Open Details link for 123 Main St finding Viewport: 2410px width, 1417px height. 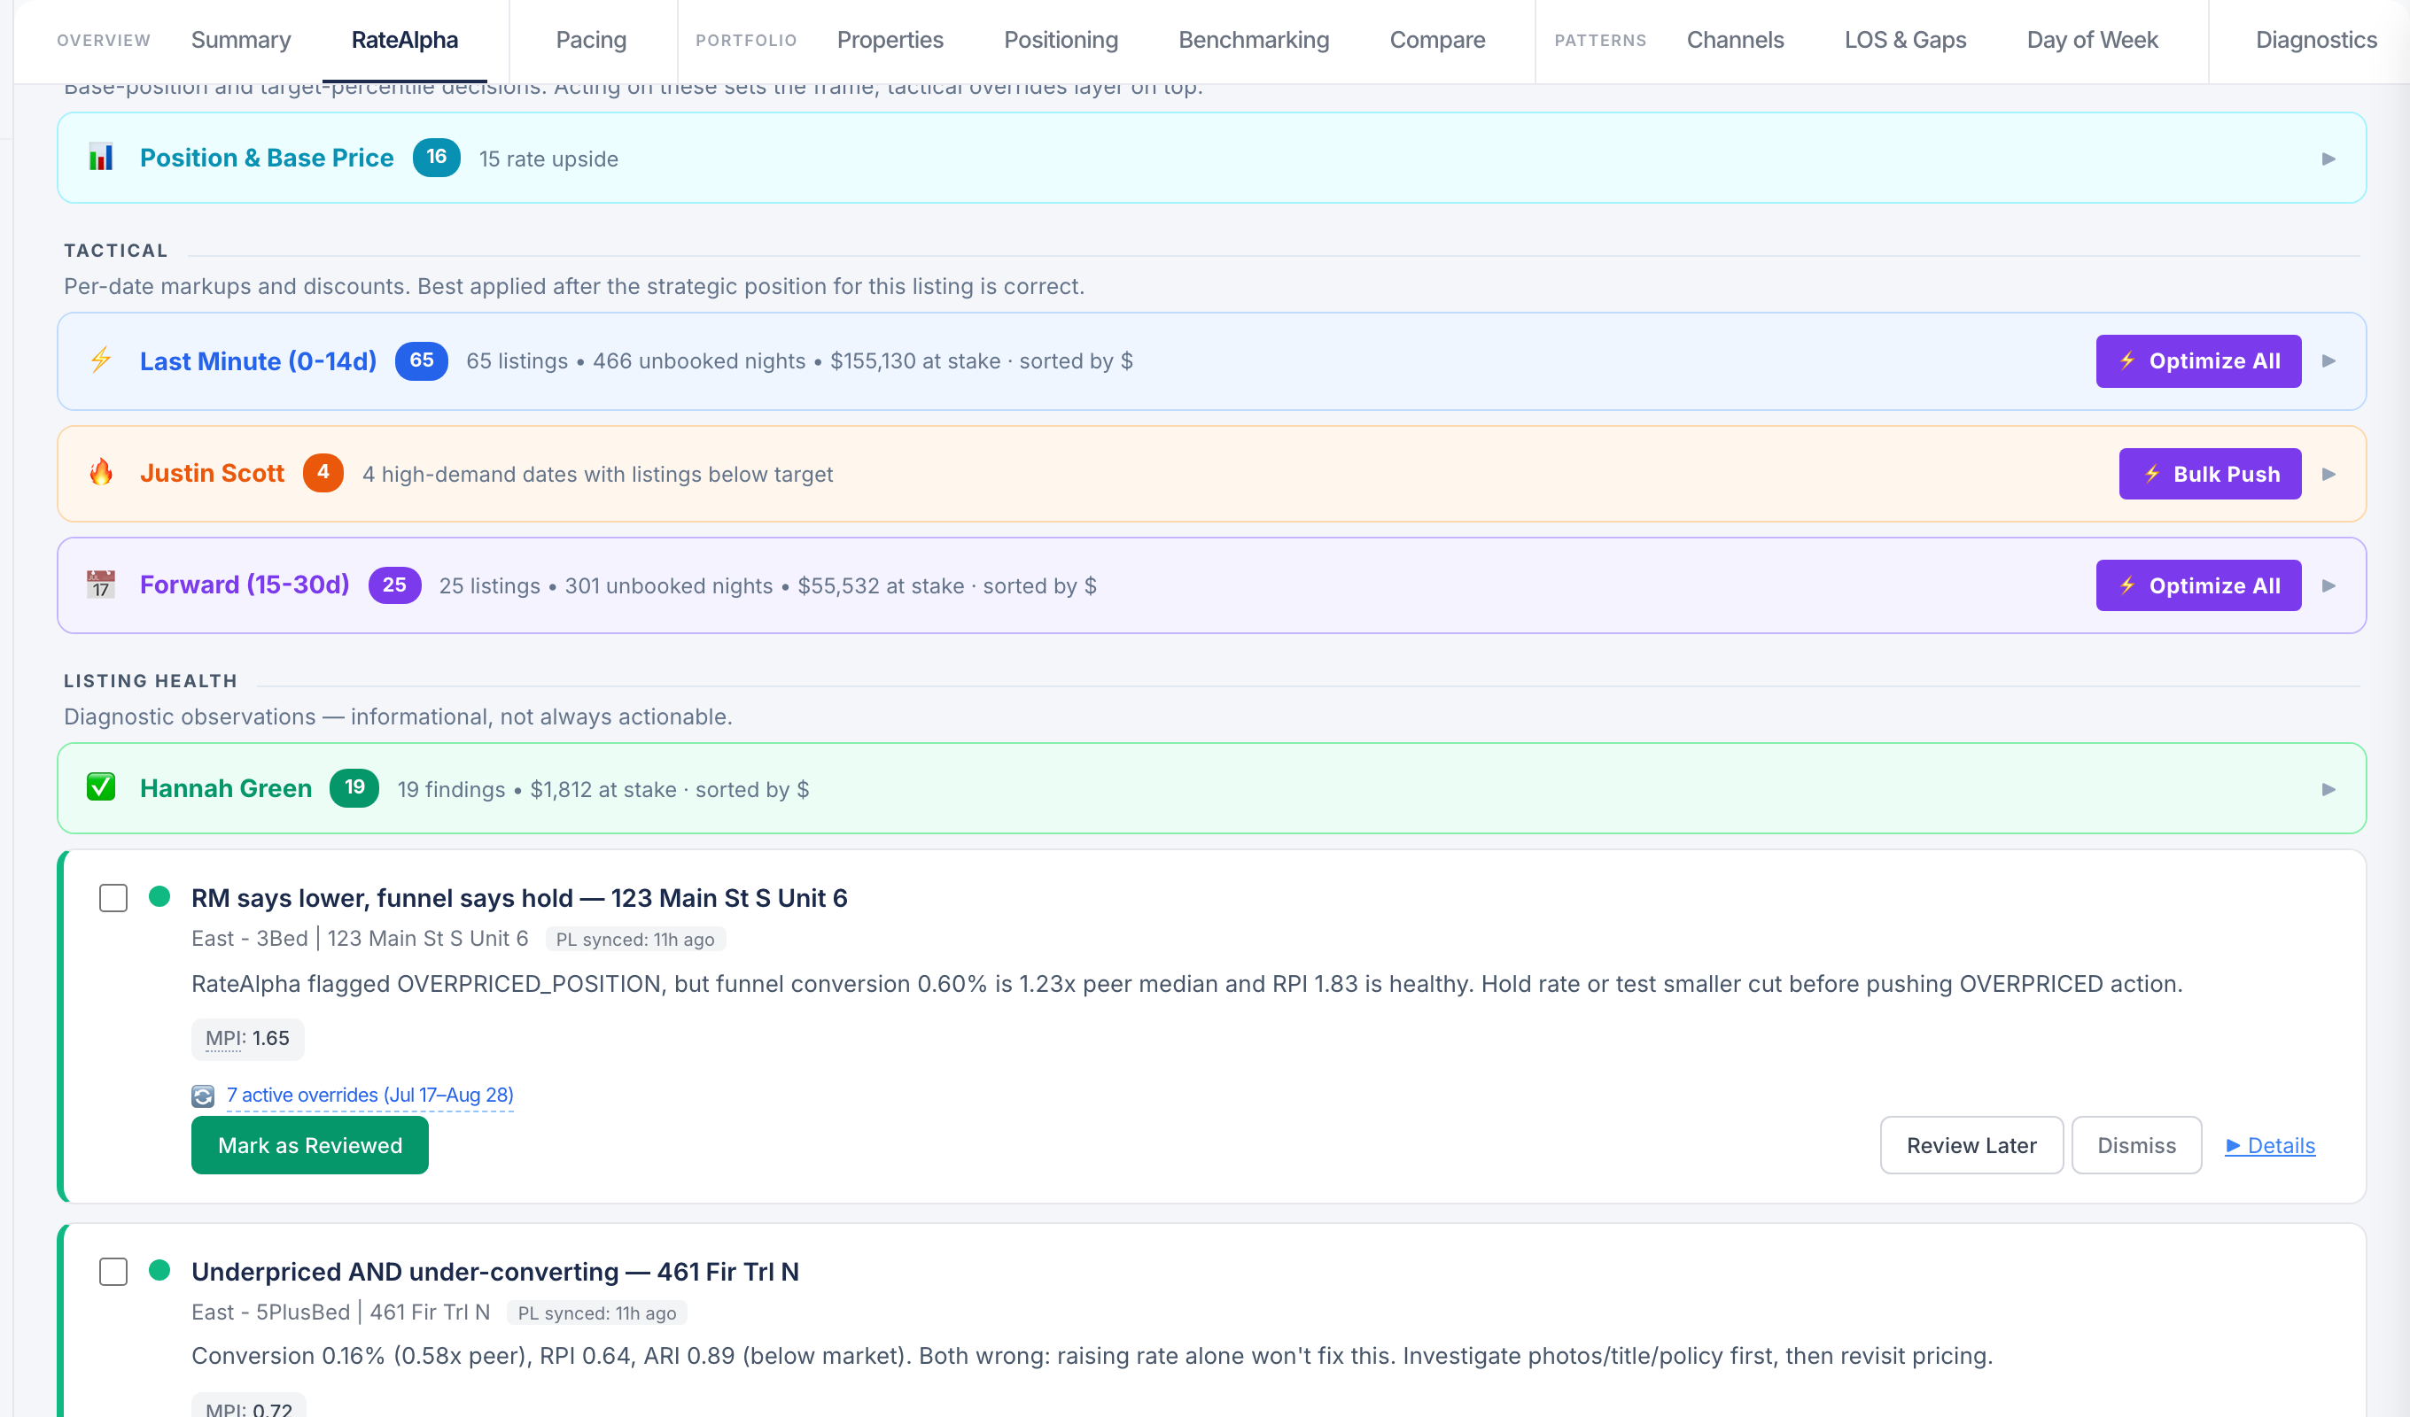[2269, 1145]
